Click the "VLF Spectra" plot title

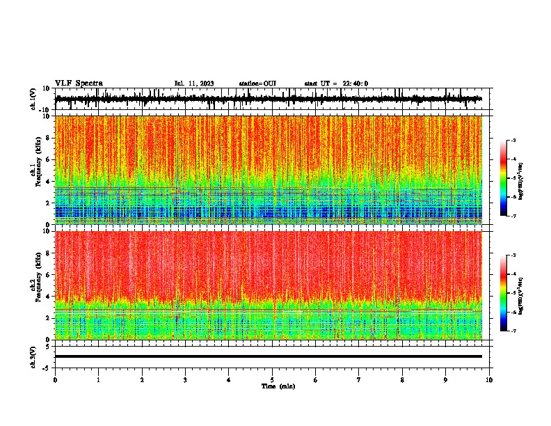coord(79,84)
